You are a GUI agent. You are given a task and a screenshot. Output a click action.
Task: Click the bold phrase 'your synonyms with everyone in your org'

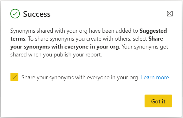[x=65, y=47]
